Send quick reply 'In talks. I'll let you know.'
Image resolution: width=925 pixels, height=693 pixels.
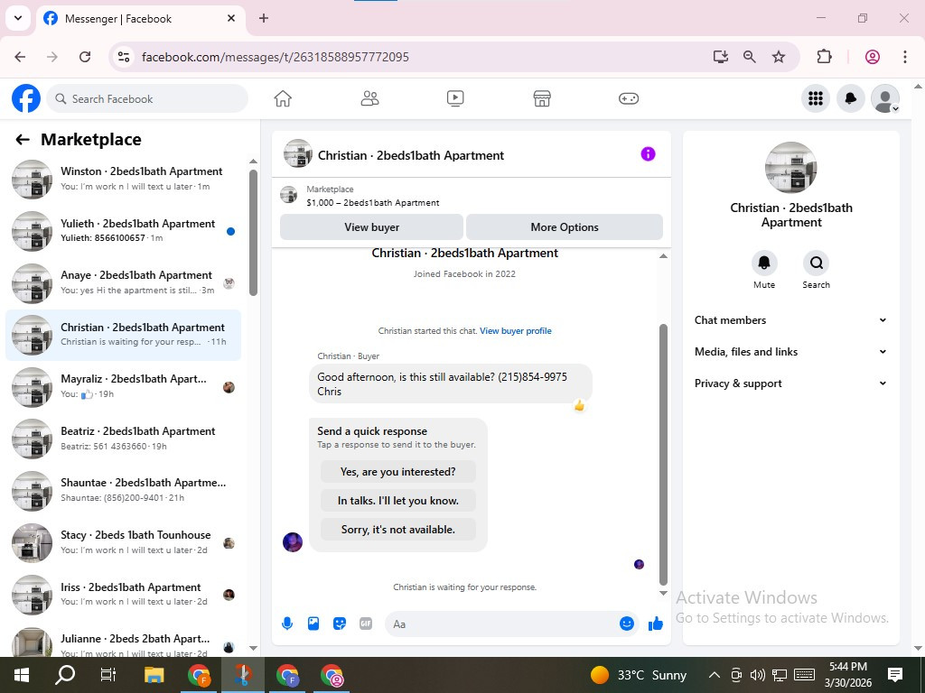pyautogui.click(x=398, y=500)
